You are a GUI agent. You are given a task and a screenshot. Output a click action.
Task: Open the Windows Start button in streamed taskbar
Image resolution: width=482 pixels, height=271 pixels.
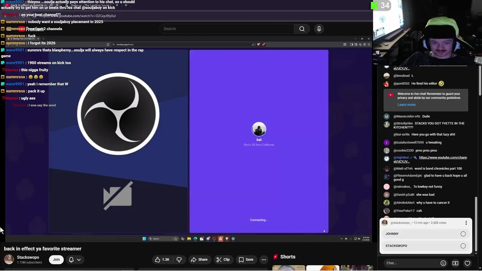(x=144, y=239)
